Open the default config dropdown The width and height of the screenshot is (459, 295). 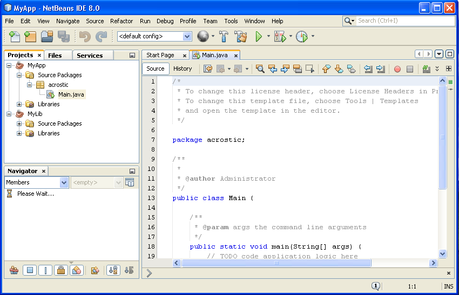(187, 37)
